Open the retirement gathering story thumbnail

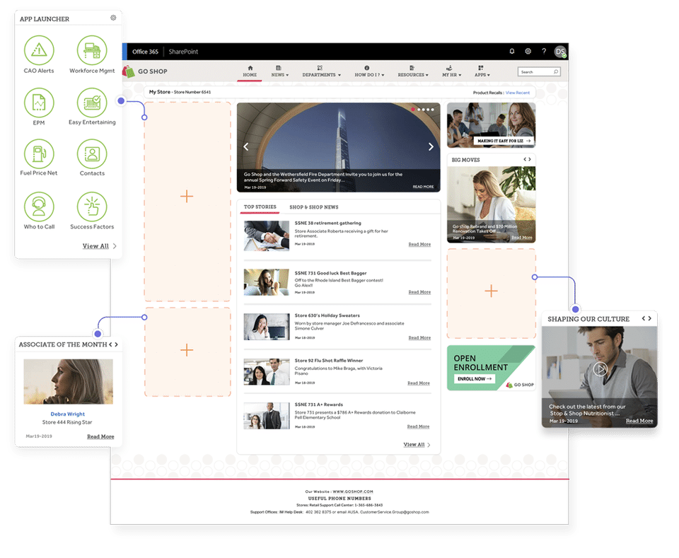267,236
